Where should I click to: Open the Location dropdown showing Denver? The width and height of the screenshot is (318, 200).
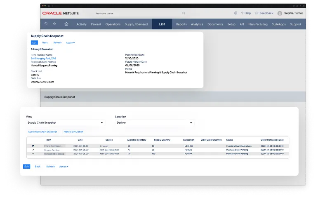[155, 123]
